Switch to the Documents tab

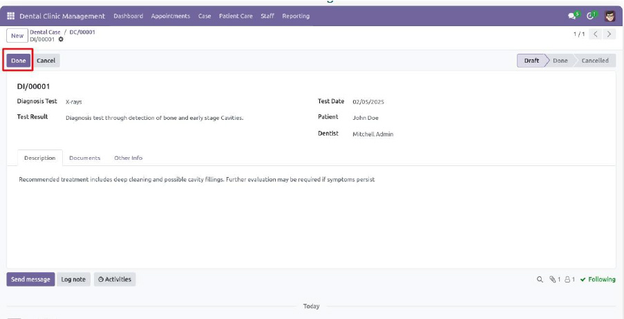(x=84, y=158)
